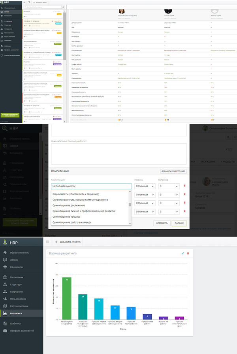This screenshot has height=354, width=237.
Task: Delete the Воронка рекрутинга chart via red trash icon
Action: [x=188, y=253]
